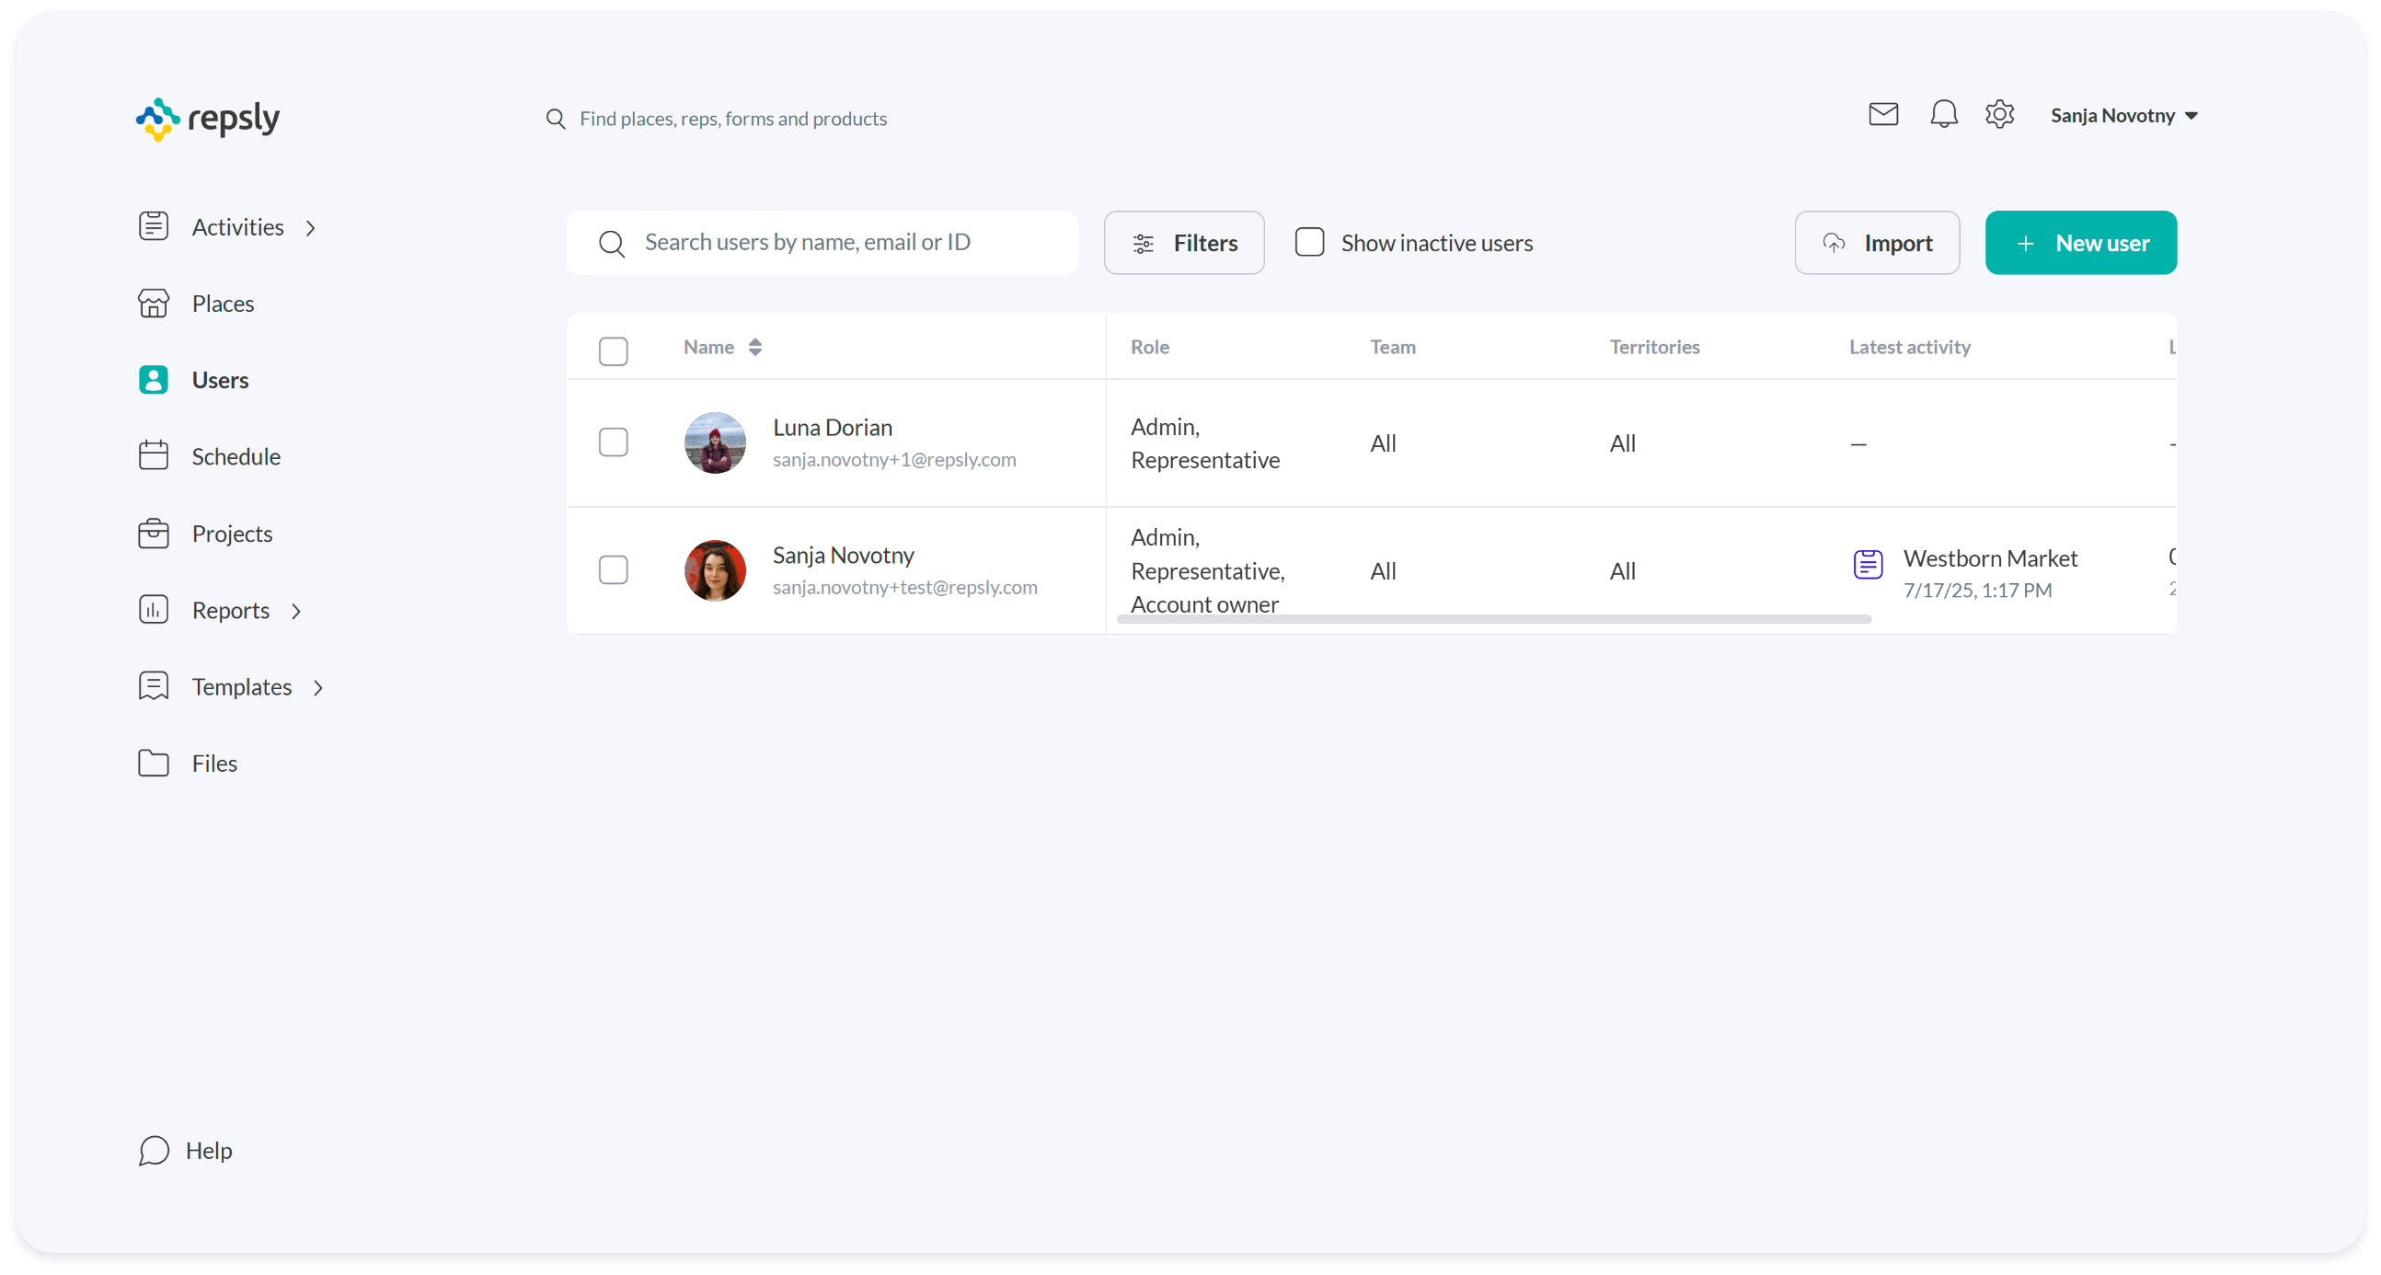Expand the Activities submenu chevron
The width and height of the screenshot is (2381, 1275).
tap(312, 228)
